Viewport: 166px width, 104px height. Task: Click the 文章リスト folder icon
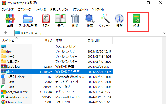[3, 61]
